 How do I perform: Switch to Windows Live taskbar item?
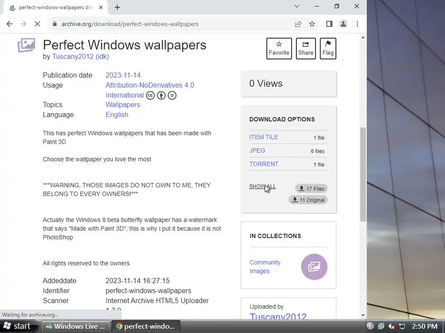click(x=76, y=326)
